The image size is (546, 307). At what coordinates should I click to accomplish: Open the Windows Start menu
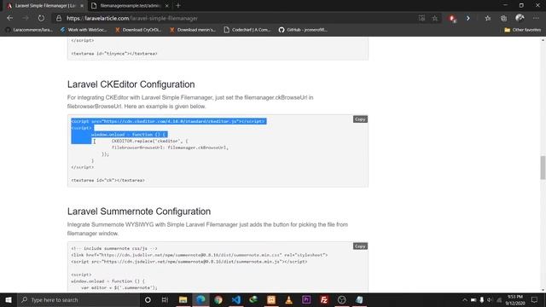9,299
